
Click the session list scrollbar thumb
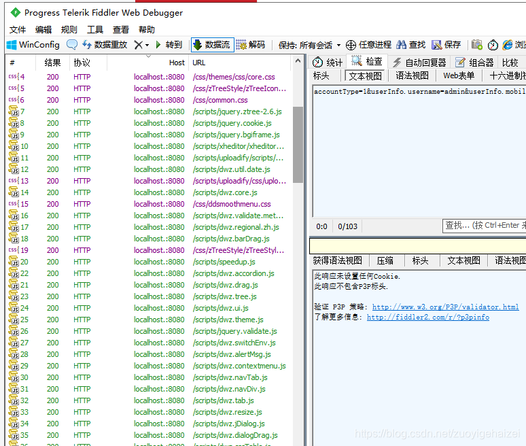(x=298, y=145)
